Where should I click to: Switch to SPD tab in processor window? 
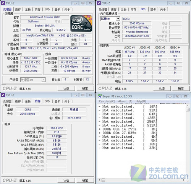(47, 9)
